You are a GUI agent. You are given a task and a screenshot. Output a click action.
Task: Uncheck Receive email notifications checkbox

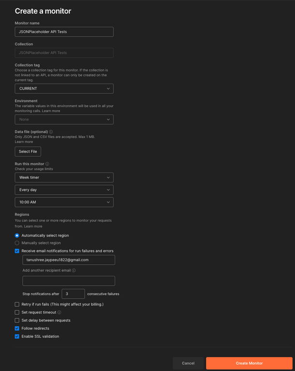[17, 251]
